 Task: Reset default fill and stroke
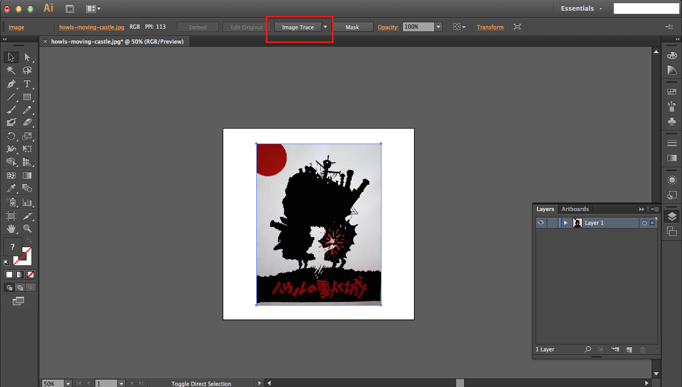[6, 263]
